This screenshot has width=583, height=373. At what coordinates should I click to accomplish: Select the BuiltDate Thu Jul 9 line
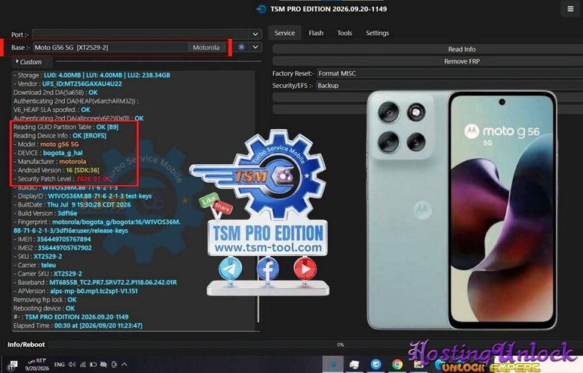pyautogui.click(x=72, y=204)
